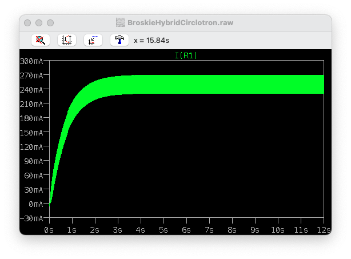This screenshot has width=351, height=259.
Task: Open the hammer control panel icon
Action: coord(119,40)
